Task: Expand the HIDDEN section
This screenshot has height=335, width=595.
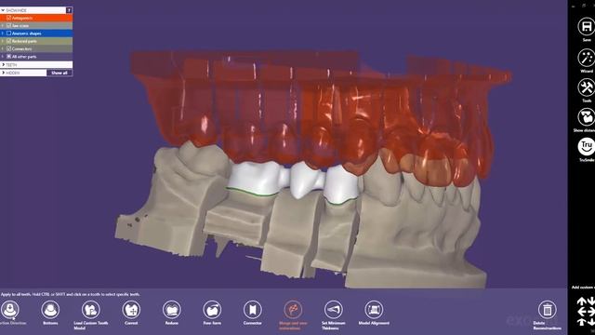Action: [x=4, y=73]
